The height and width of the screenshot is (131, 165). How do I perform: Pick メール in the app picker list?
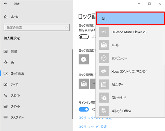pos(130,45)
